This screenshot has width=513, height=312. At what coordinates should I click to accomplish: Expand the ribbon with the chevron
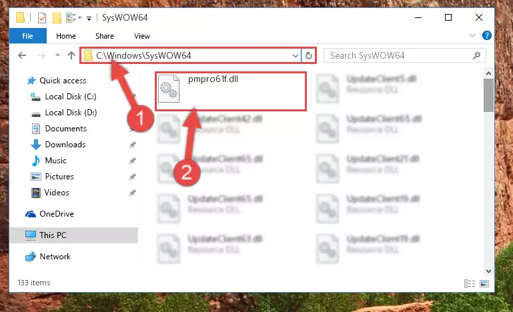[x=472, y=35]
